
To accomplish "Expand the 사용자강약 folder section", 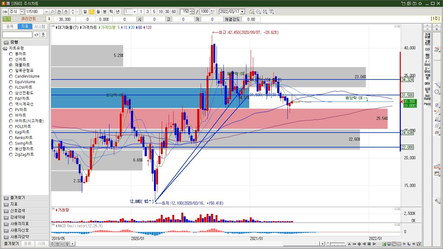I will [26, 237].
